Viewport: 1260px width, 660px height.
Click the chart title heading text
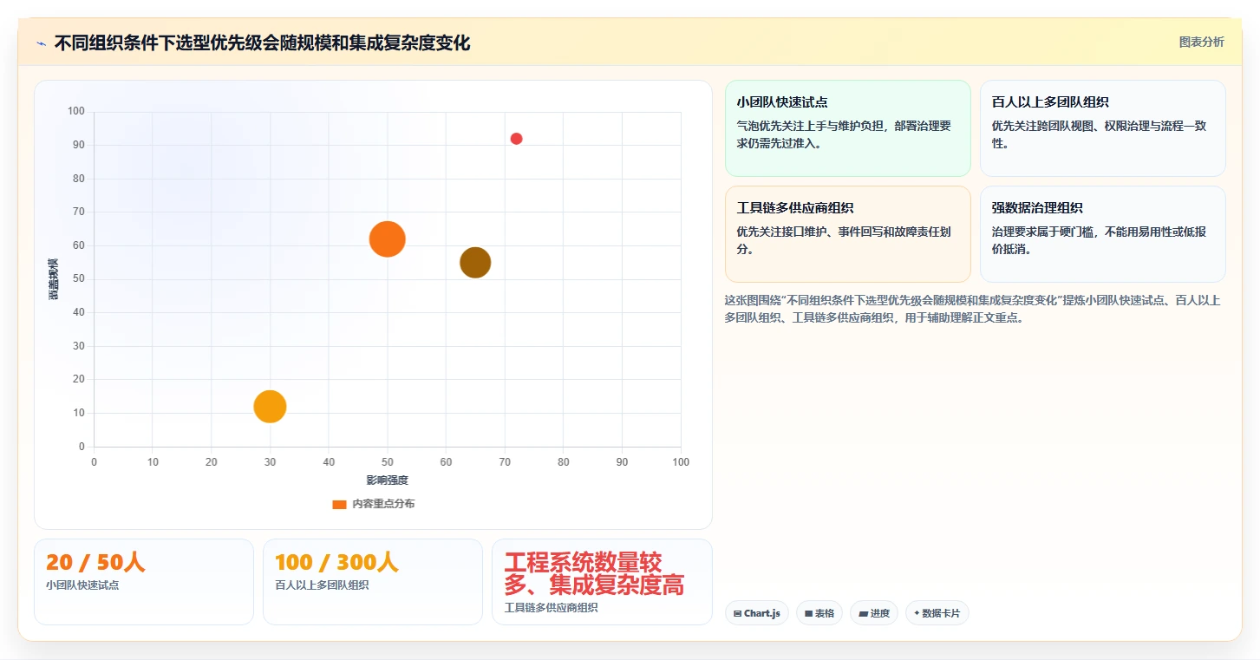(262, 43)
